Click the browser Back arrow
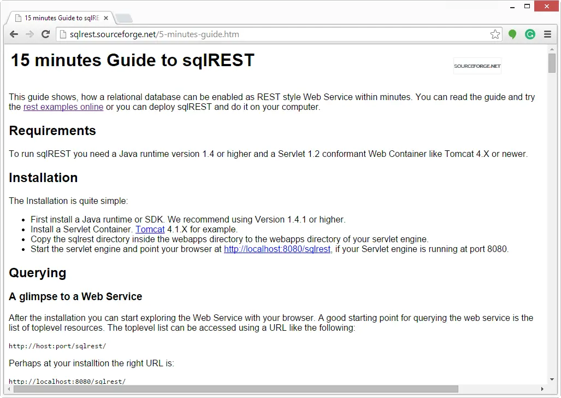Viewport: 561px width, 398px height. [x=14, y=34]
